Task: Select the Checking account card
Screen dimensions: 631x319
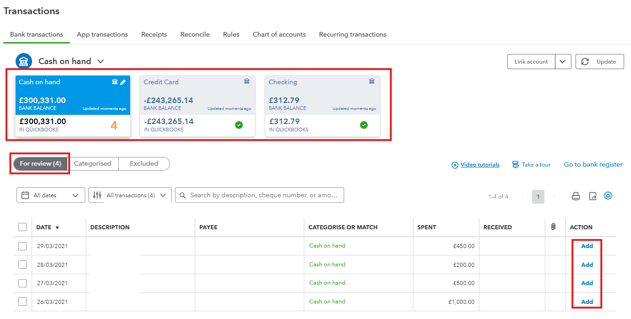Action: 323,106
